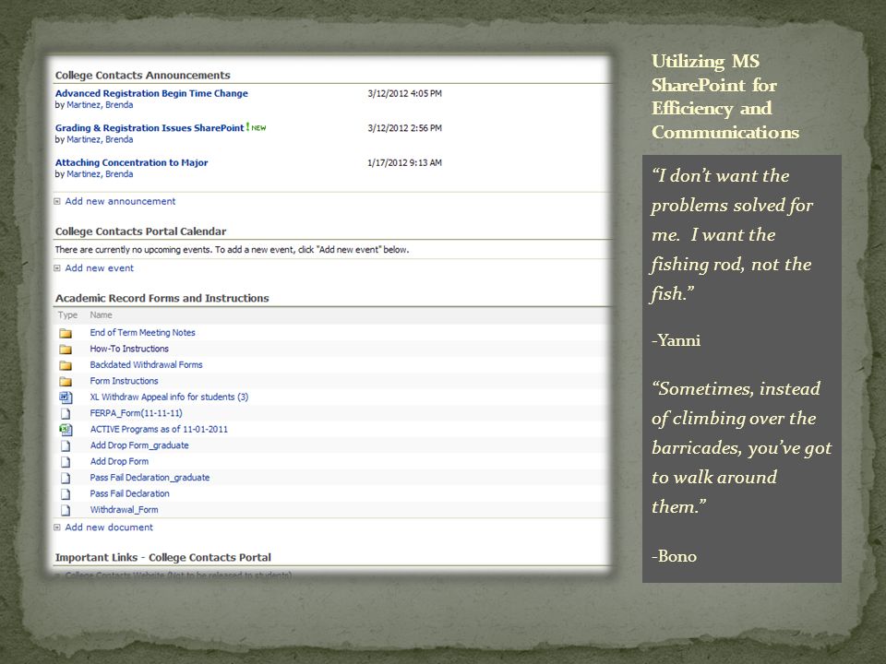Click author Martinez, Brenda under Grading & Registration
The width and height of the screenshot is (886, 664).
tap(100, 139)
